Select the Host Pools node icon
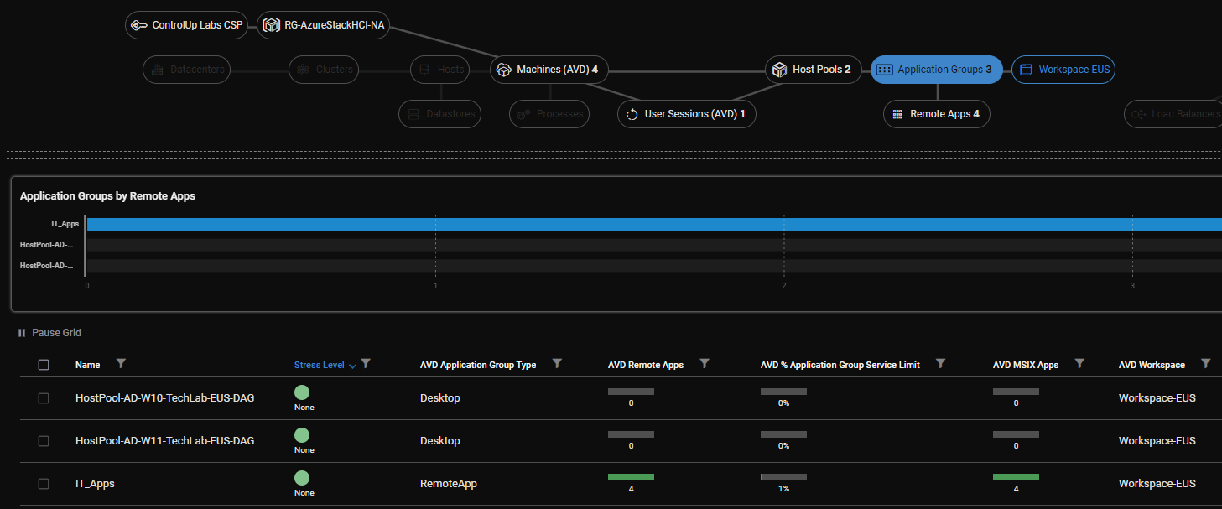This screenshot has height=509, width=1222. point(779,70)
